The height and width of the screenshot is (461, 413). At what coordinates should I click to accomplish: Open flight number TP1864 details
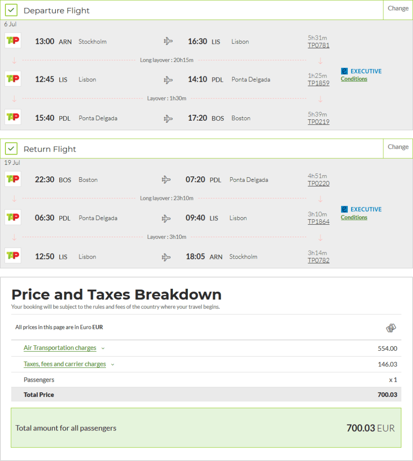coord(318,222)
